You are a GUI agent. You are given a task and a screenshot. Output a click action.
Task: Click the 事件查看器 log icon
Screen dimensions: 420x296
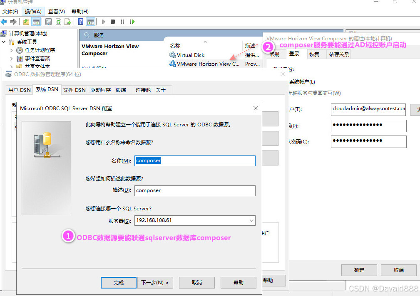(x=20, y=58)
